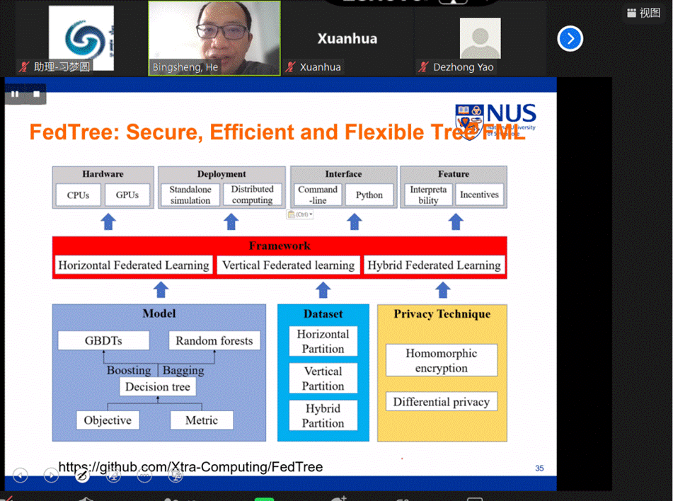This screenshot has height=501, width=673.
Task: Click the Xuanhua participant name tile
Action: (x=347, y=38)
